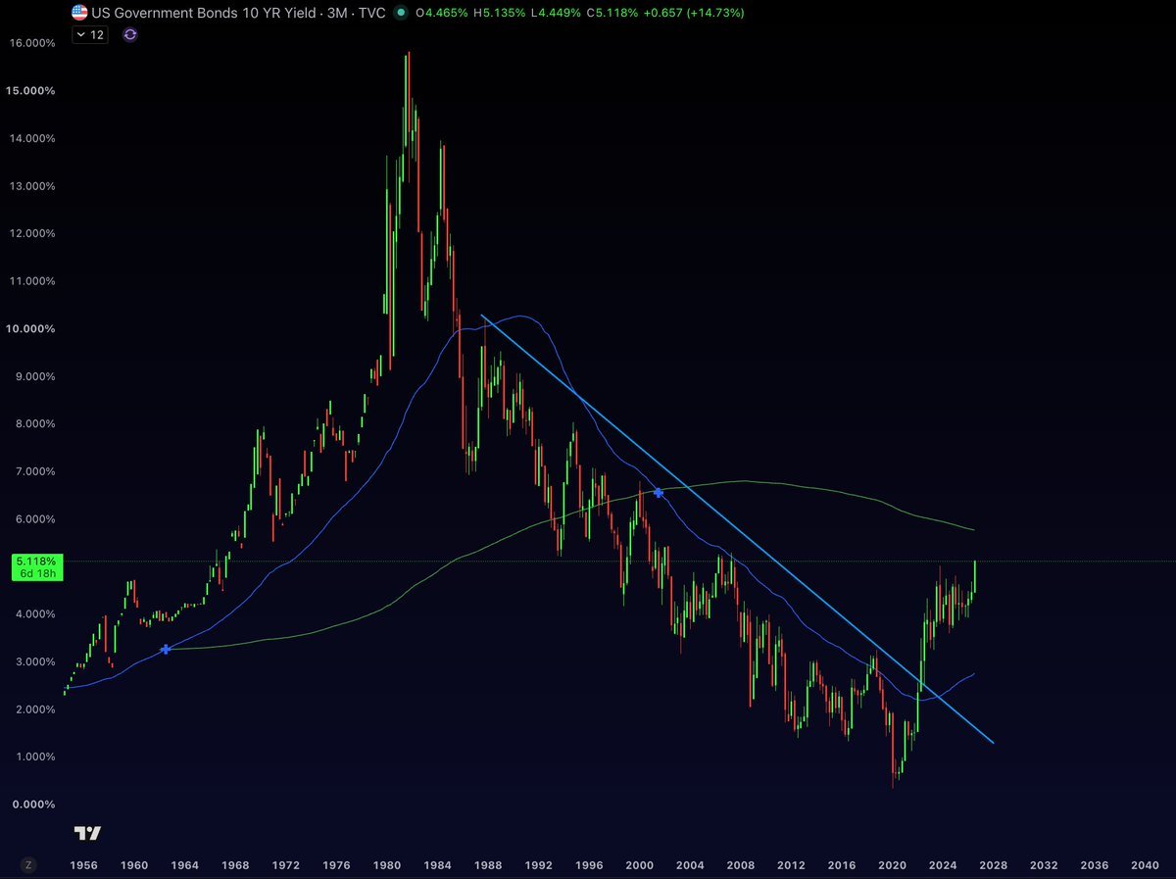Select the blue cross marker near 2001
Image resolution: width=1176 pixels, height=879 pixels.
coord(659,493)
